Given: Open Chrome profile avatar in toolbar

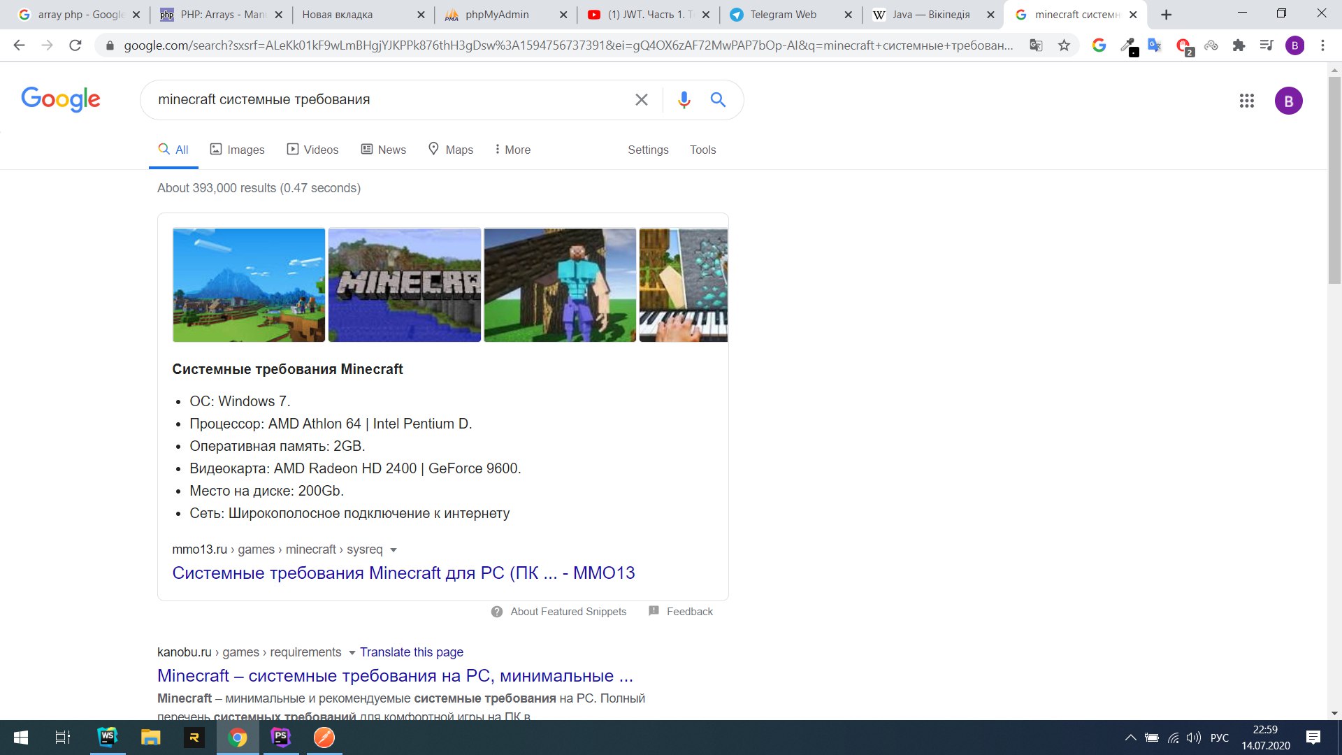Looking at the screenshot, I should tap(1294, 45).
